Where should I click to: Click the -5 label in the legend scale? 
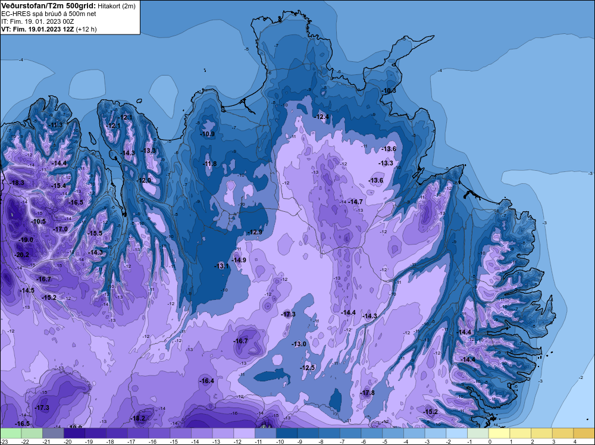[x=384, y=441]
